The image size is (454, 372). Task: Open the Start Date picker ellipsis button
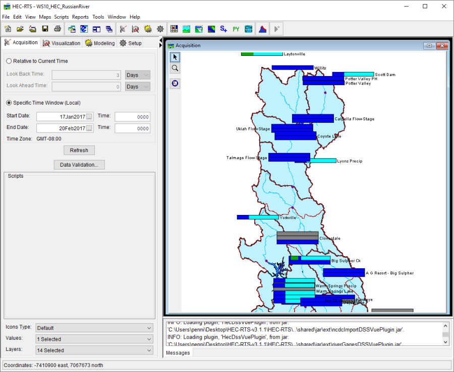tap(89, 117)
